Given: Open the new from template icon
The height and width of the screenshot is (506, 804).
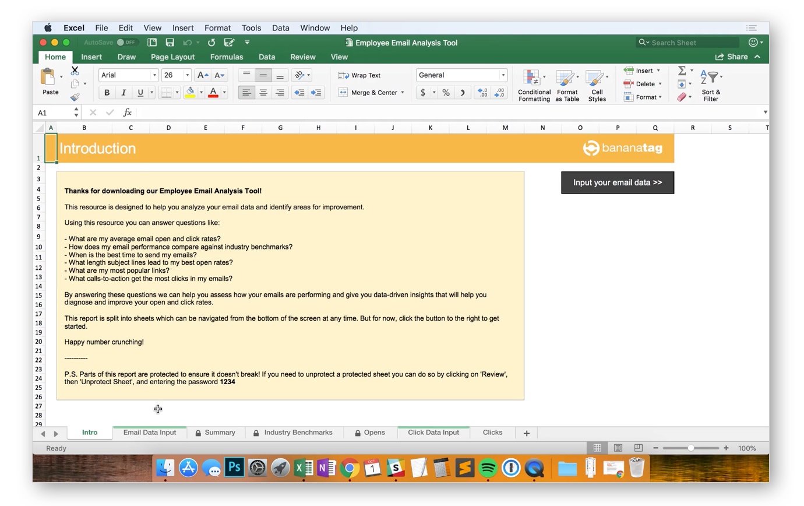Looking at the screenshot, I should coord(152,43).
